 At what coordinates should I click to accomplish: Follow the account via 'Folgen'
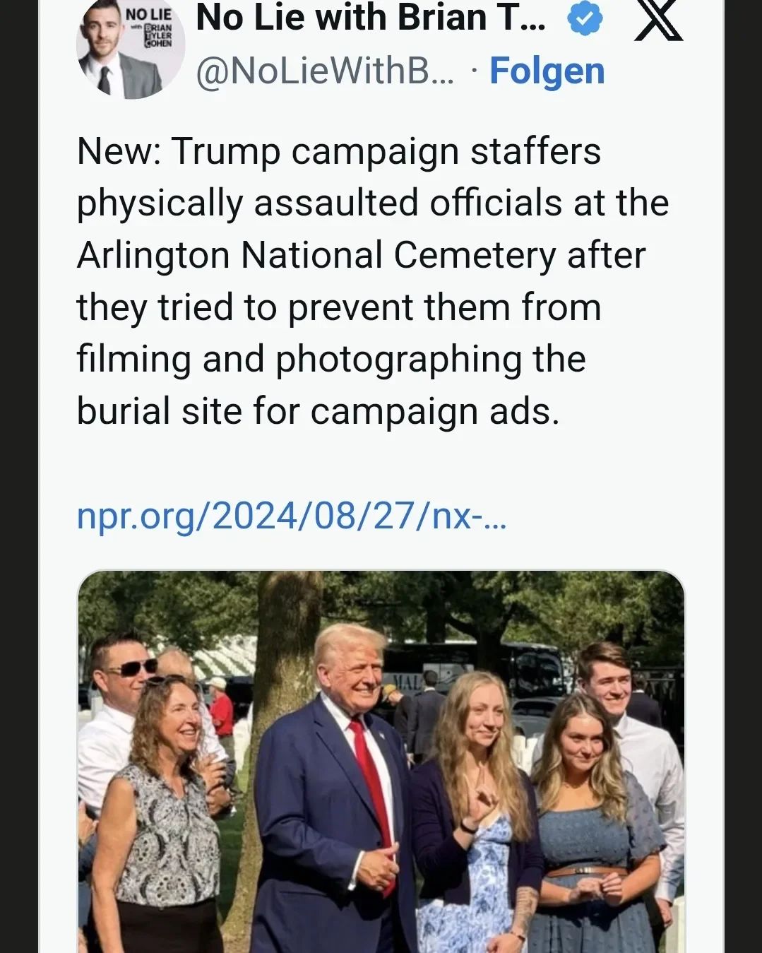pyautogui.click(x=547, y=71)
